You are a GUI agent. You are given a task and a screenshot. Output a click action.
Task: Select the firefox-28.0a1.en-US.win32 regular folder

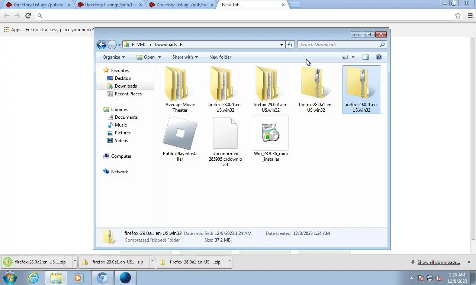(225, 89)
